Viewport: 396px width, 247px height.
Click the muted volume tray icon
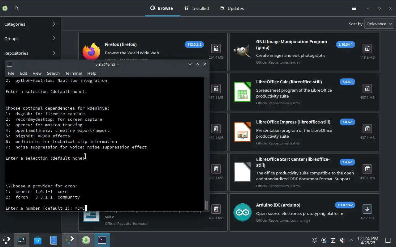point(342,240)
